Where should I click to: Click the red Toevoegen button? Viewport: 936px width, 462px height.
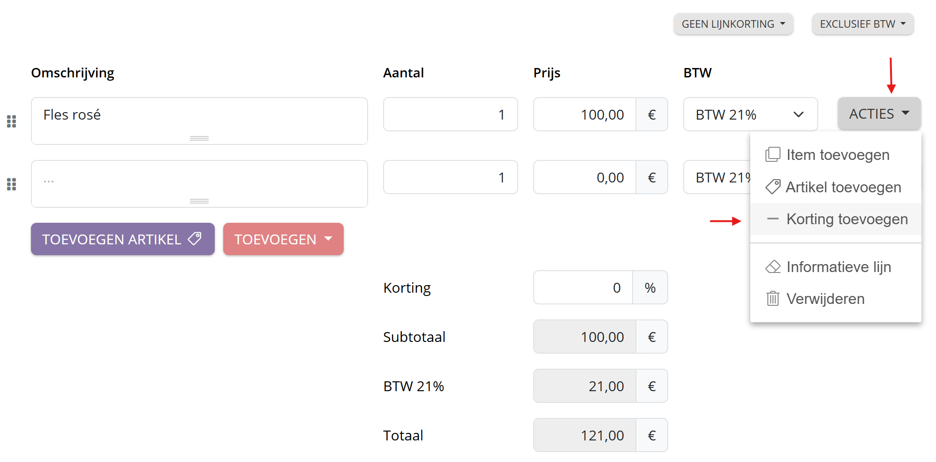(283, 239)
